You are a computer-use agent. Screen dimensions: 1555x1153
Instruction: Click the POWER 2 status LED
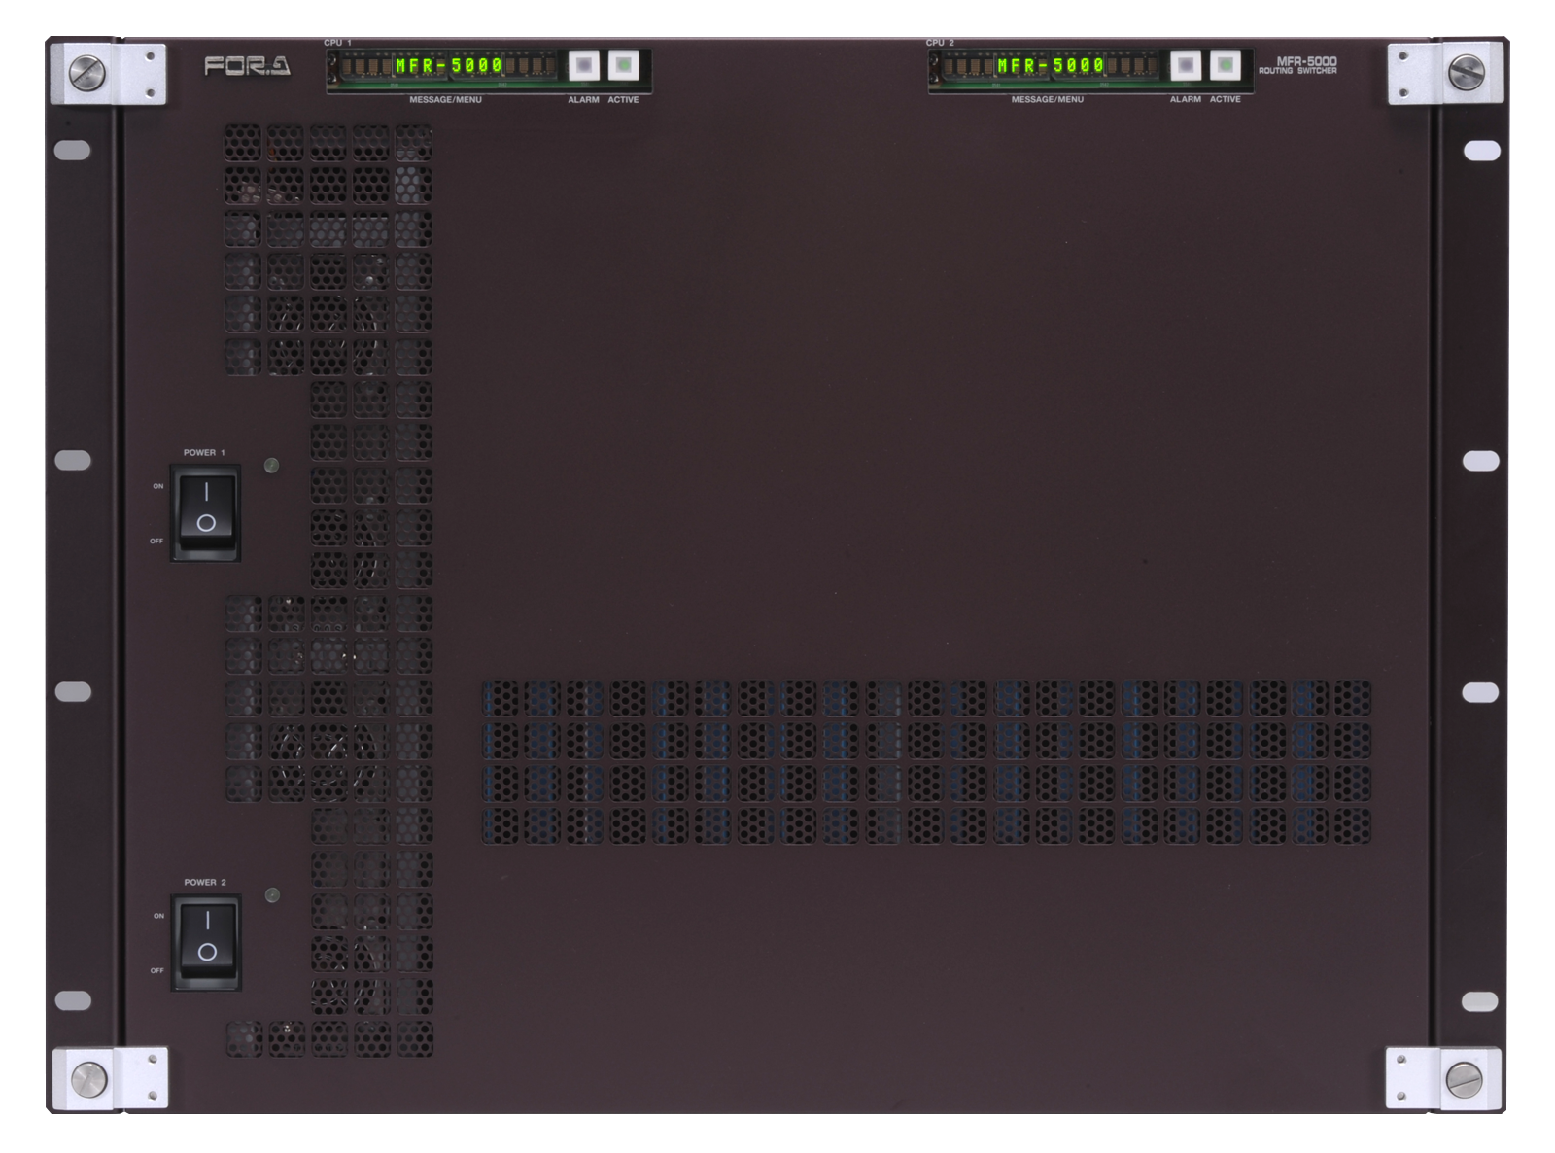[x=272, y=895]
